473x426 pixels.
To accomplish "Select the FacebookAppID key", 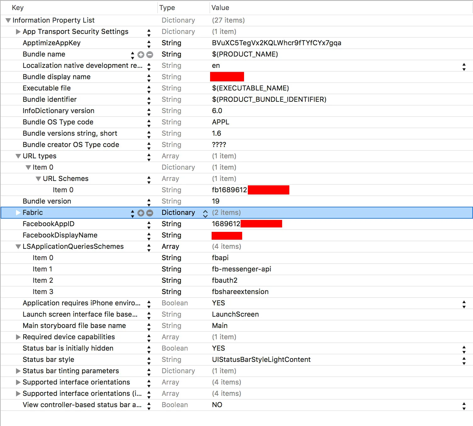I will tap(48, 224).
